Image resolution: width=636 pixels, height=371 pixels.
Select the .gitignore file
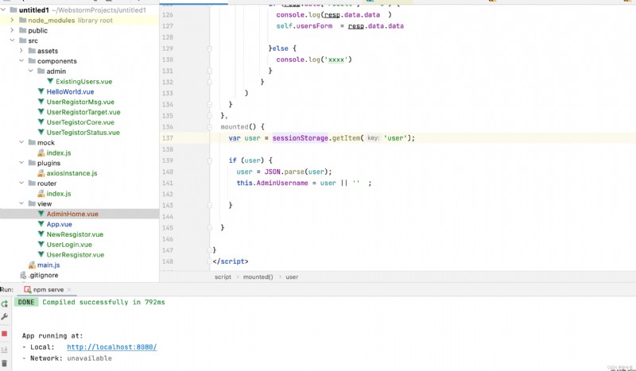point(43,275)
